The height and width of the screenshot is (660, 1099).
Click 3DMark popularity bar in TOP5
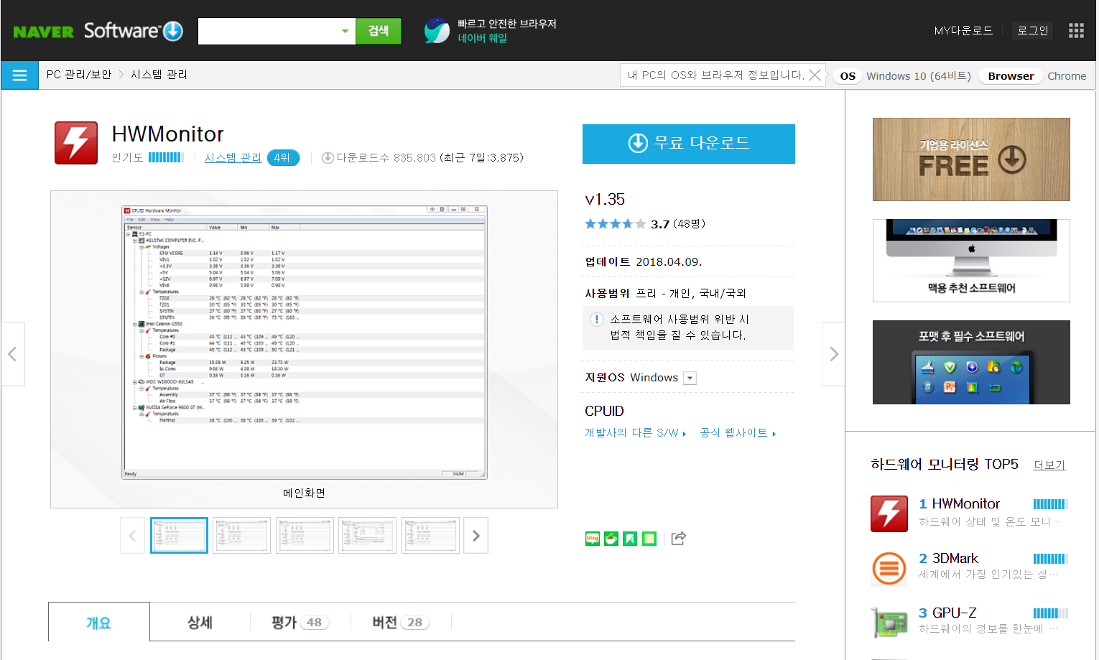tap(1051, 559)
